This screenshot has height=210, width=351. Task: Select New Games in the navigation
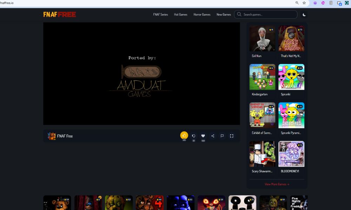click(224, 15)
